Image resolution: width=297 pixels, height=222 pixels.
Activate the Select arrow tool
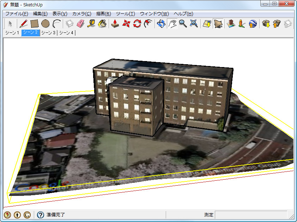[x=10, y=24]
